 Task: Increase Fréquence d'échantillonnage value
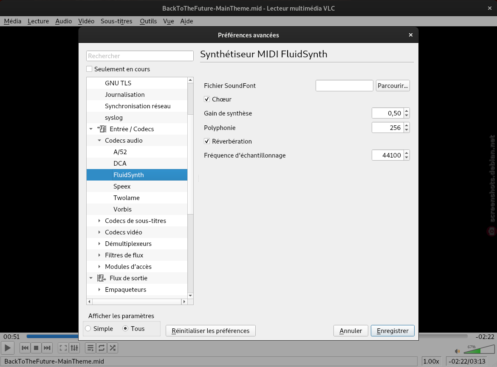click(407, 153)
